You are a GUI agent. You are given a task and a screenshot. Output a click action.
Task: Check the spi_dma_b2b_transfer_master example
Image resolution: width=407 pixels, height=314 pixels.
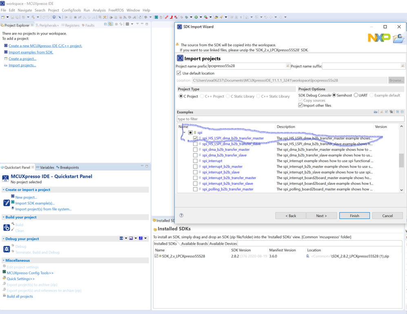click(195, 150)
